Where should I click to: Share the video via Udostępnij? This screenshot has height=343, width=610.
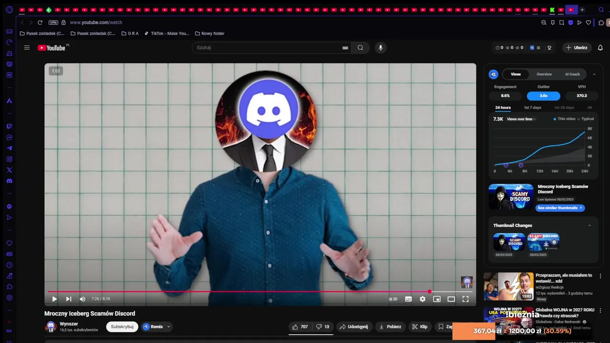click(x=354, y=327)
